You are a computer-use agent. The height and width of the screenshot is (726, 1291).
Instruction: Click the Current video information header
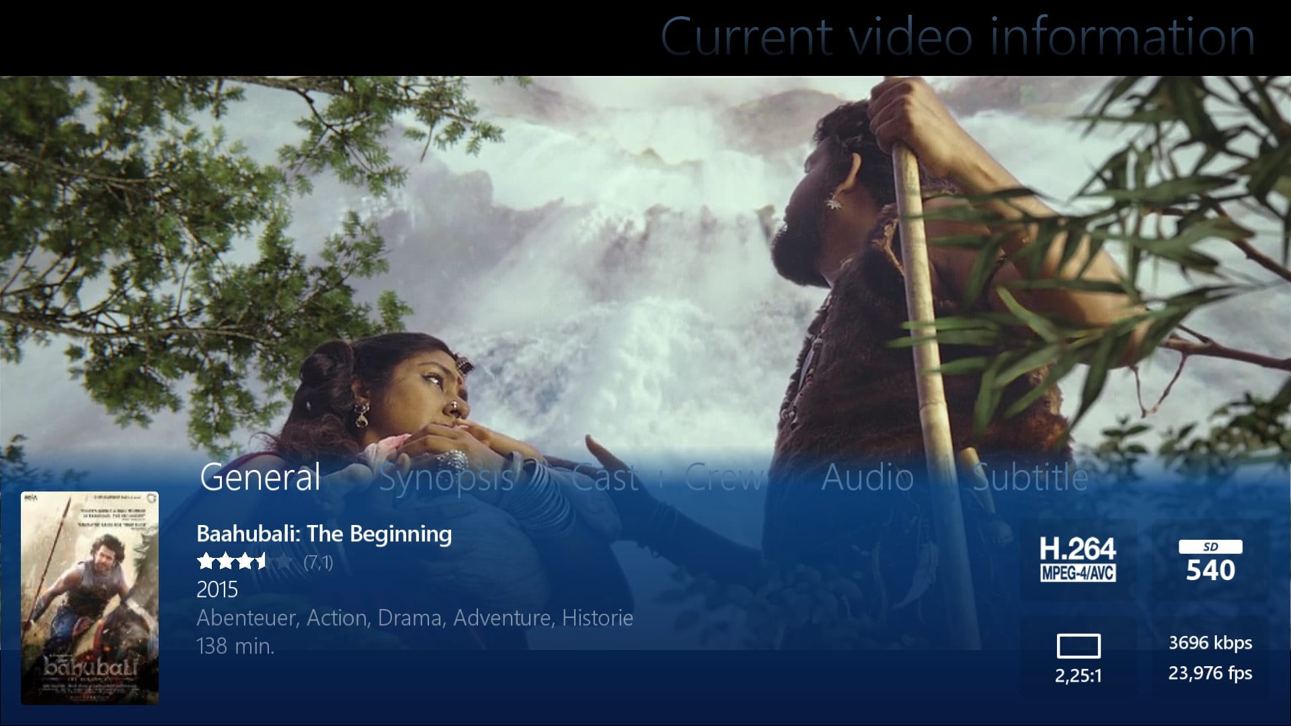coord(958,36)
